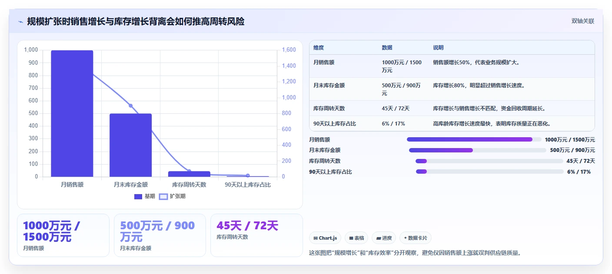Click 6% / 17% in the table
Image resolution: width=612 pixels, height=274 pixels.
(x=393, y=124)
